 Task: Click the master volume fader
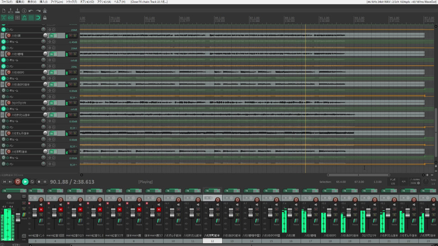pyautogui.click(x=18, y=217)
